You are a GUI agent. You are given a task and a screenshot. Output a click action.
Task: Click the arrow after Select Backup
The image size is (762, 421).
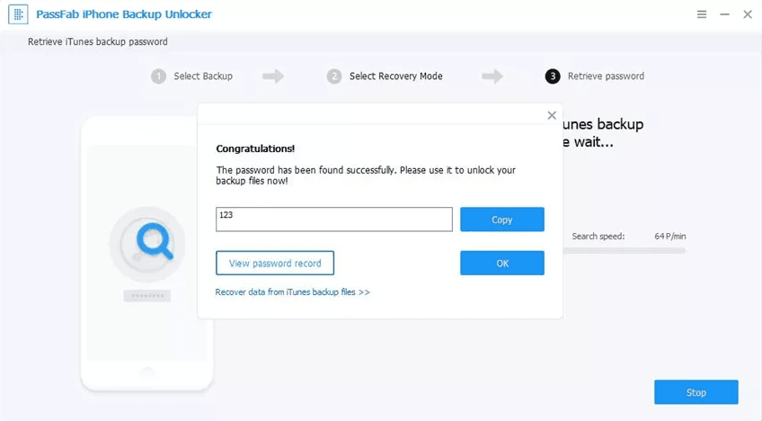click(x=273, y=76)
